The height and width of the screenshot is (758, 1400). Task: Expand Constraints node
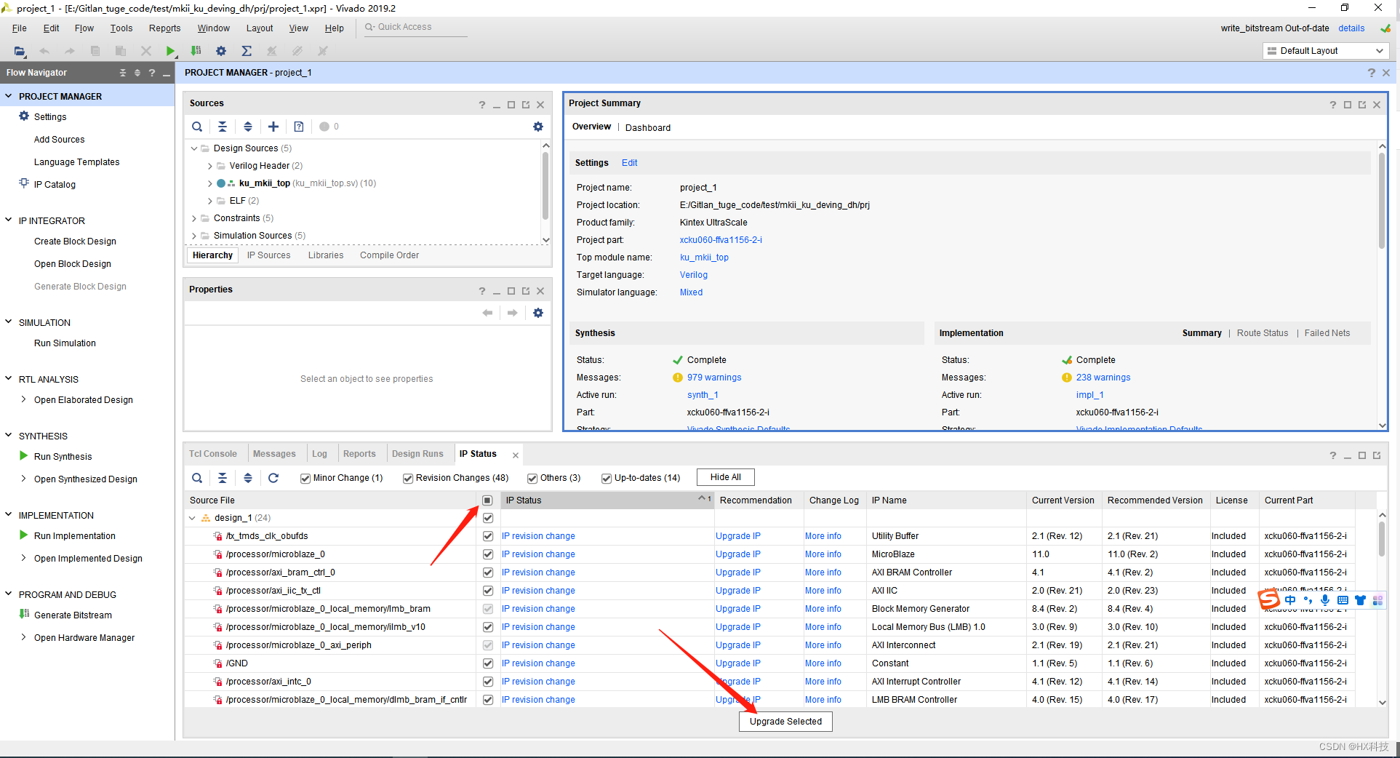194,218
